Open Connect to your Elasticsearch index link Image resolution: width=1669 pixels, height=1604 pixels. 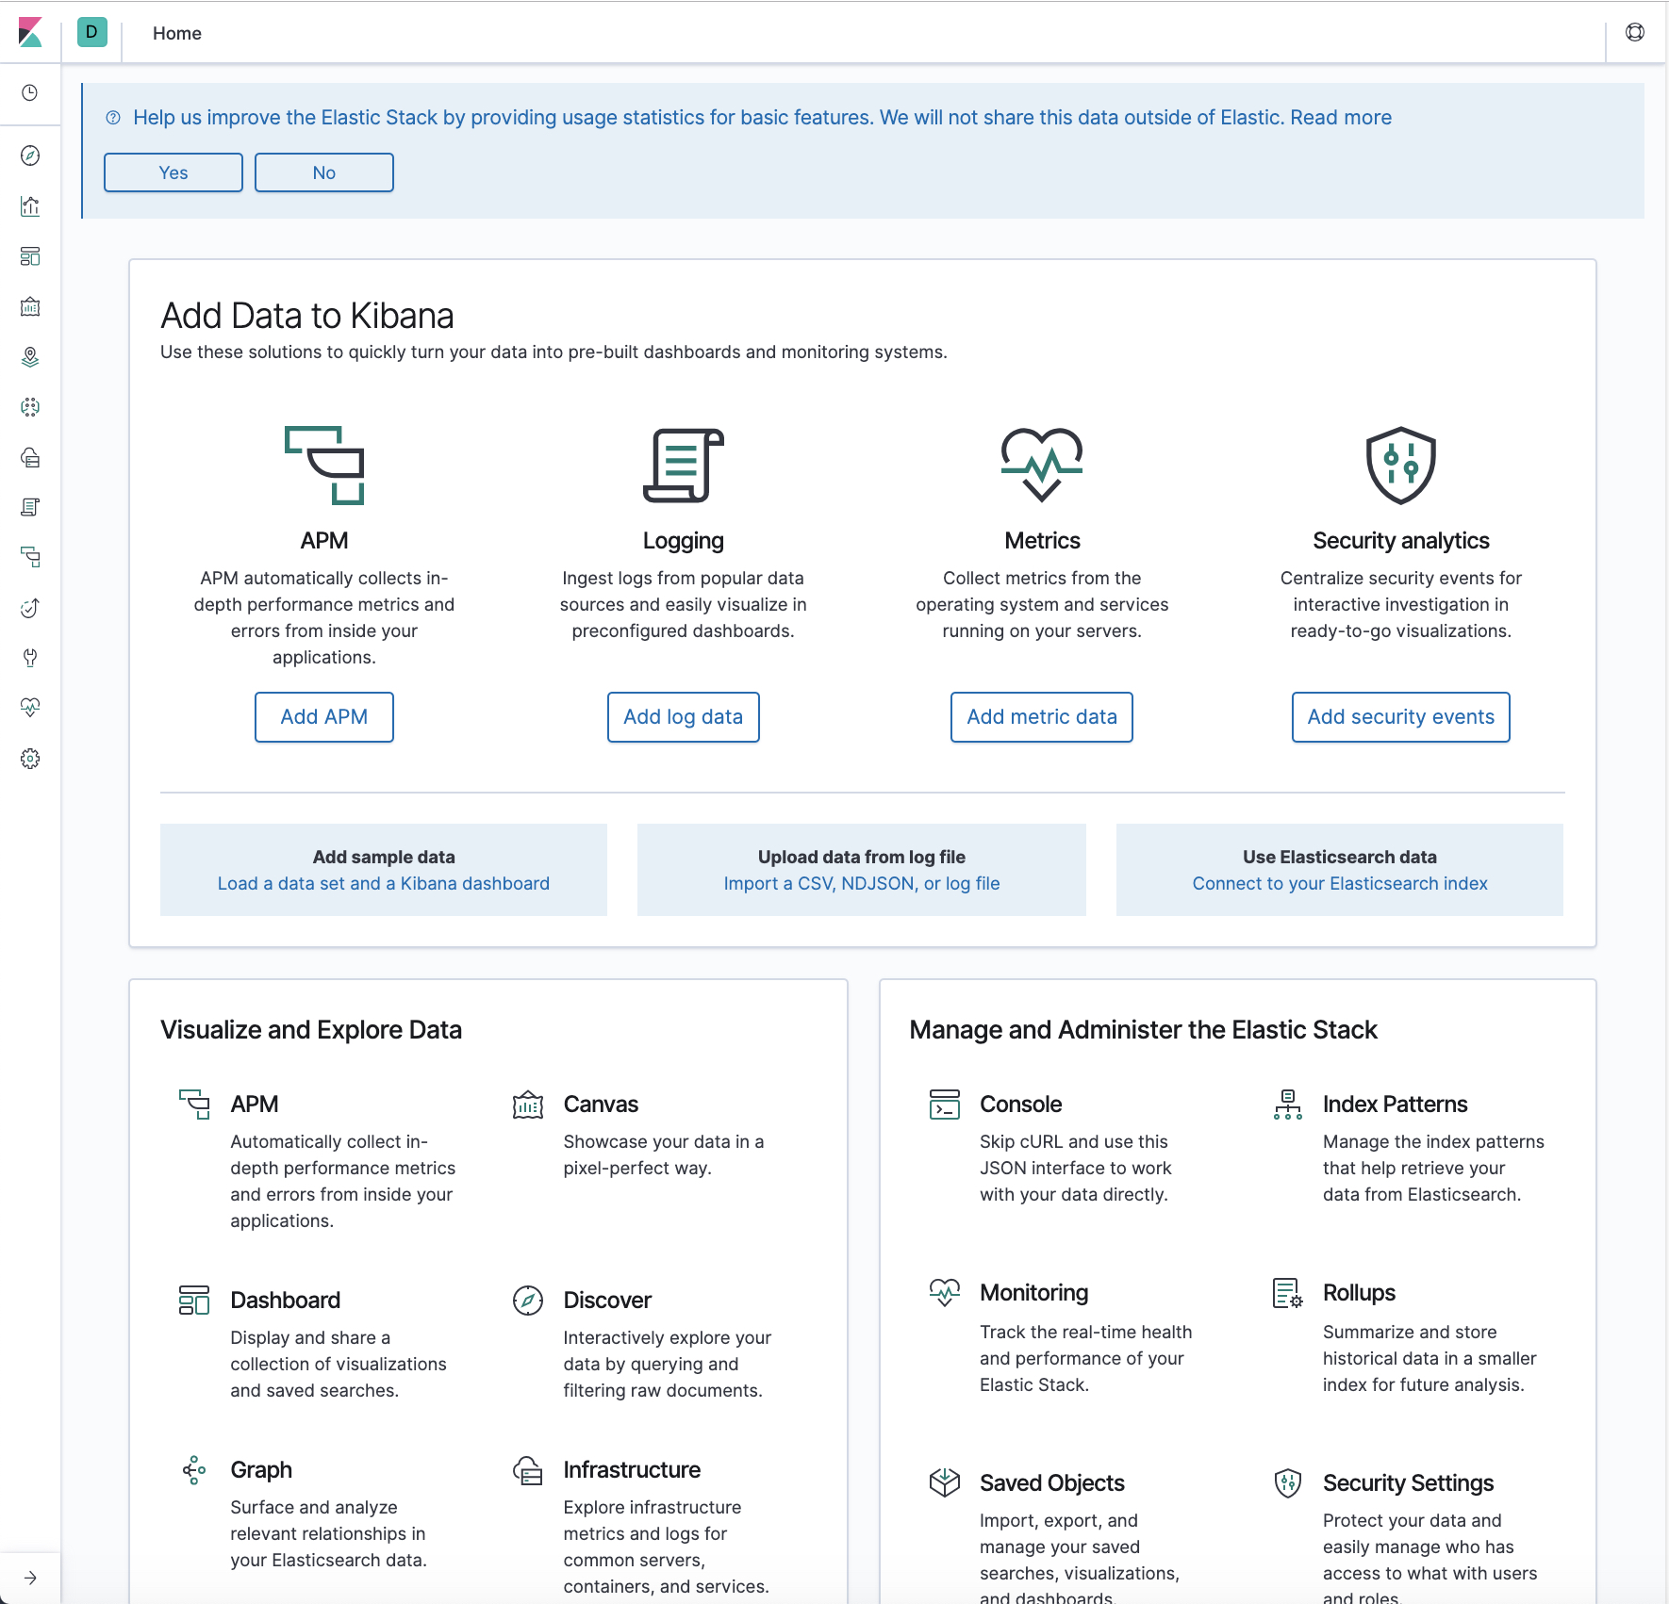point(1340,884)
